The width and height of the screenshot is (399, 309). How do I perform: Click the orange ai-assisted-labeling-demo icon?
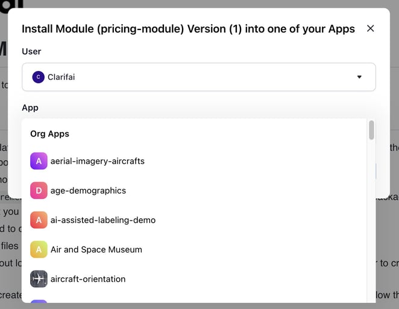click(39, 220)
